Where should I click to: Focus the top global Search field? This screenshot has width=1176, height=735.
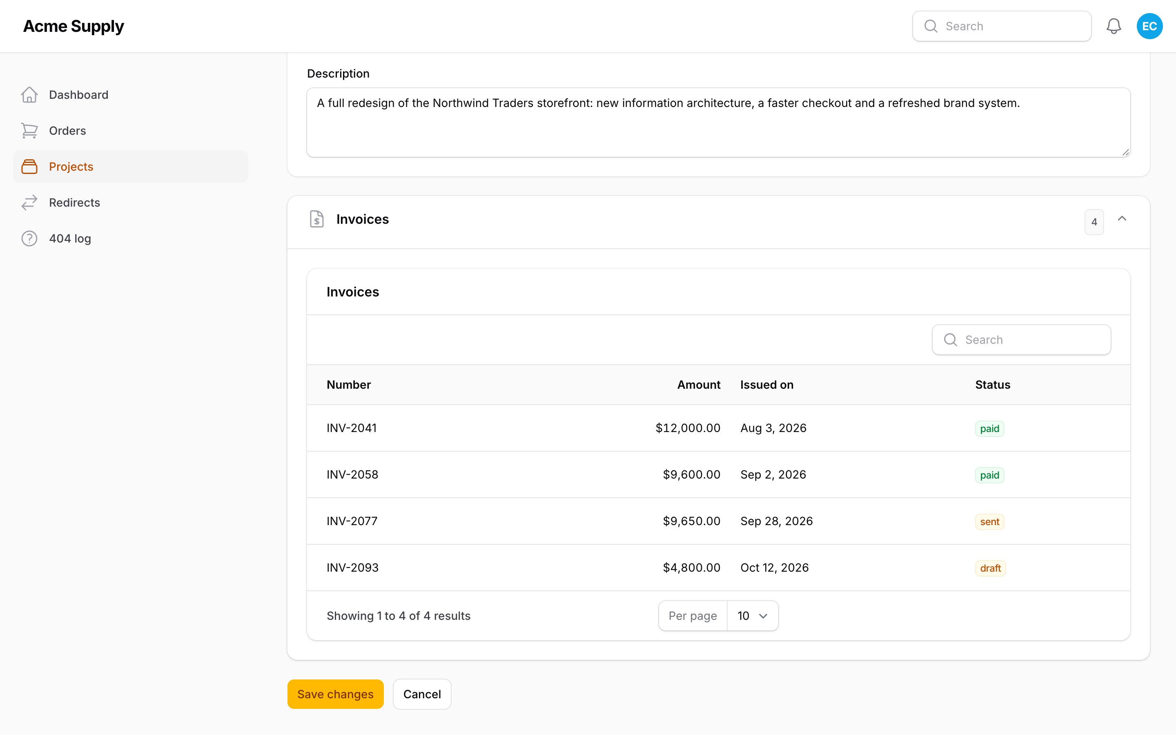pyautogui.click(x=1002, y=26)
